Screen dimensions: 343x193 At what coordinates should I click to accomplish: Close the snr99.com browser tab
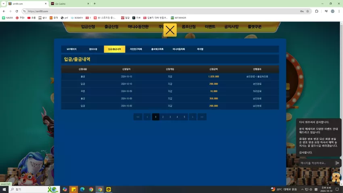tap(46, 4)
